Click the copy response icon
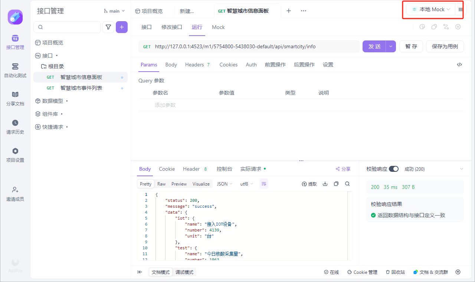 (x=336, y=184)
